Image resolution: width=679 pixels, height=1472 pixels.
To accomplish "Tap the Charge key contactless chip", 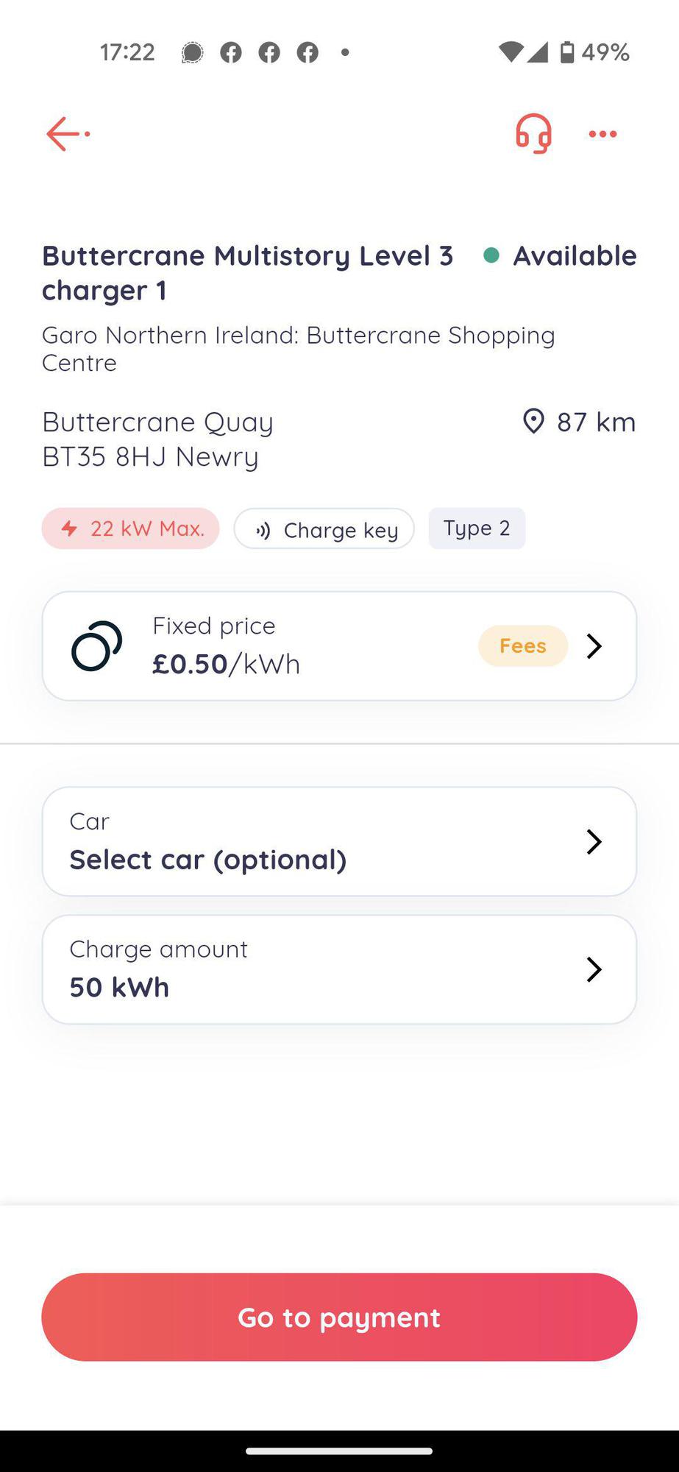I will click(x=324, y=529).
